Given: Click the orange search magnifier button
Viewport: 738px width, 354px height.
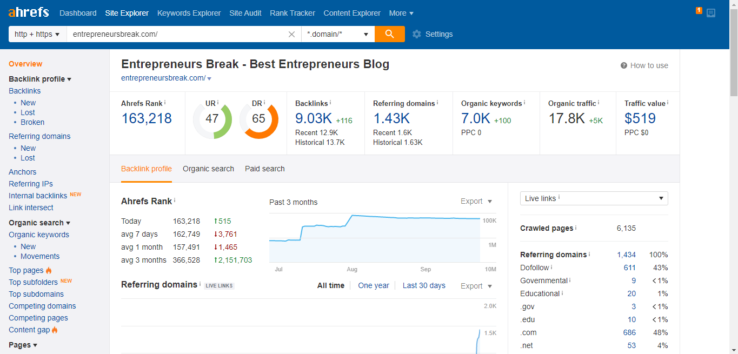Looking at the screenshot, I should [390, 34].
